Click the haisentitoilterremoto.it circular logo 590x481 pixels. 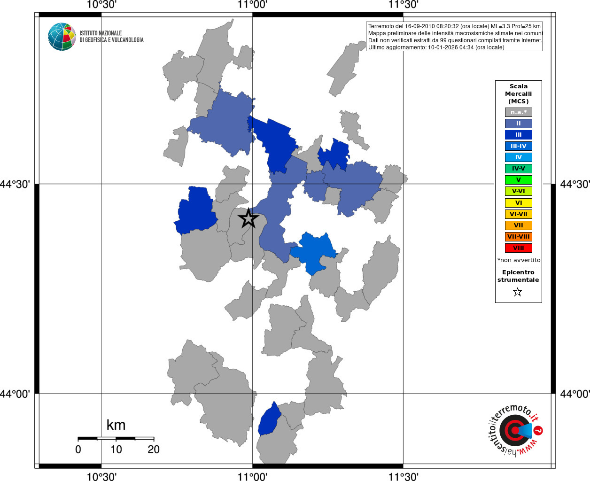(515, 430)
